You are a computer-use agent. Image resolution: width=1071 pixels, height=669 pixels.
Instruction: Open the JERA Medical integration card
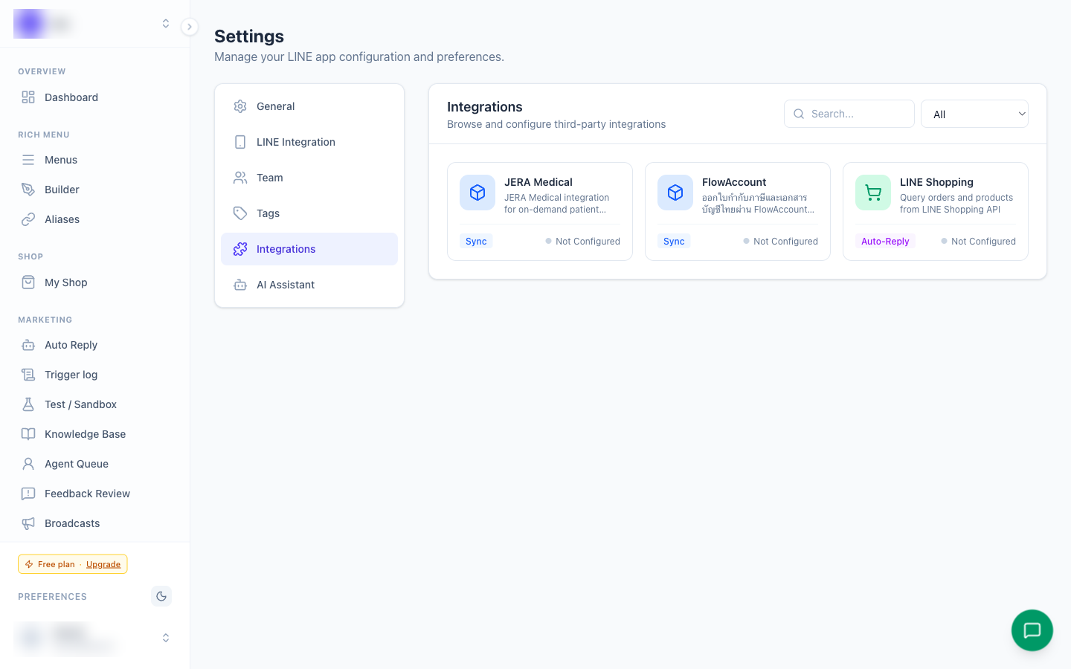click(x=540, y=211)
